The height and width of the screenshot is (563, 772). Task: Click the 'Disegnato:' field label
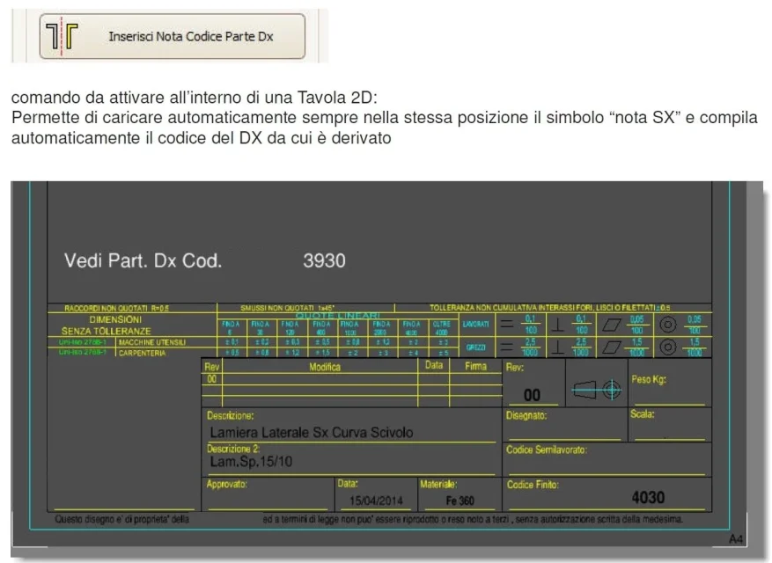pyautogui.click(x=526, y=416)
